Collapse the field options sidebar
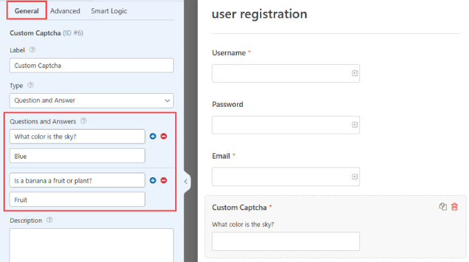The width and height of the screenshot is (469, 262). point(186,181)
